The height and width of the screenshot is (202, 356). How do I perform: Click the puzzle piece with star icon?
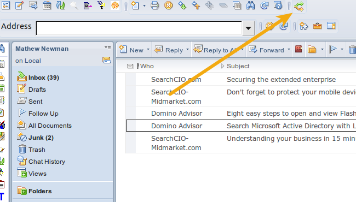304,26
